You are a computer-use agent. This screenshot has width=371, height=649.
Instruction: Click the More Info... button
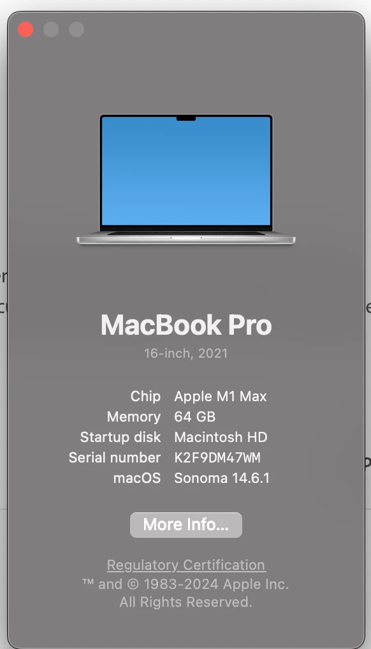pyautogui.click(x=186, y=525)
